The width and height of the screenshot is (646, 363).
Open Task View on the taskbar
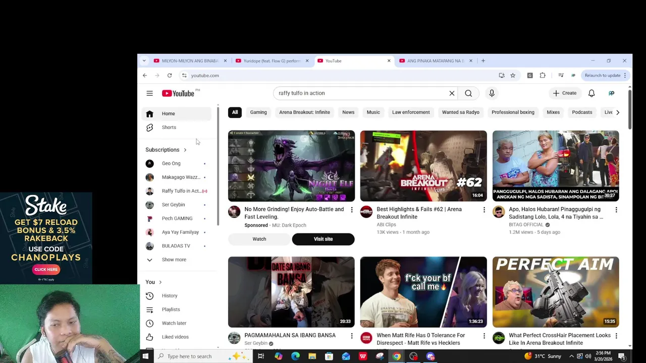point(261,356)
